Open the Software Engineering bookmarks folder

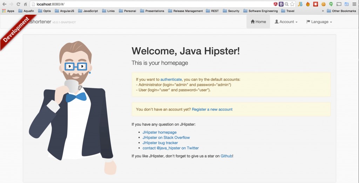[260, 11]
